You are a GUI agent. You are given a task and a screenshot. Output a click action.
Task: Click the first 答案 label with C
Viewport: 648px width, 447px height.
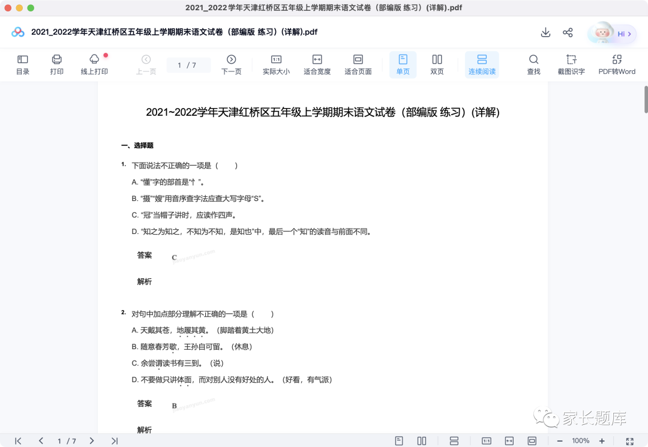144,256
